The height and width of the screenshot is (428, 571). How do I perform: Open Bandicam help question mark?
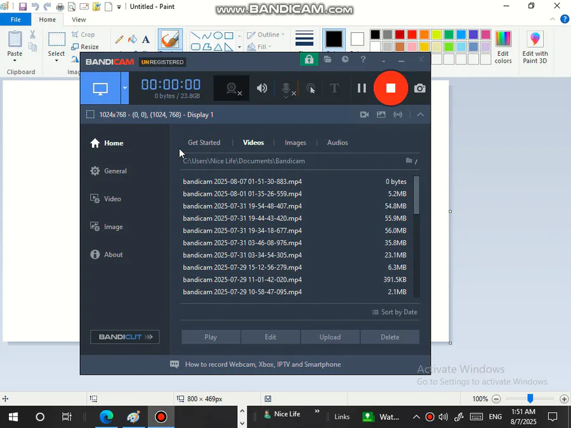coord(363,60)
